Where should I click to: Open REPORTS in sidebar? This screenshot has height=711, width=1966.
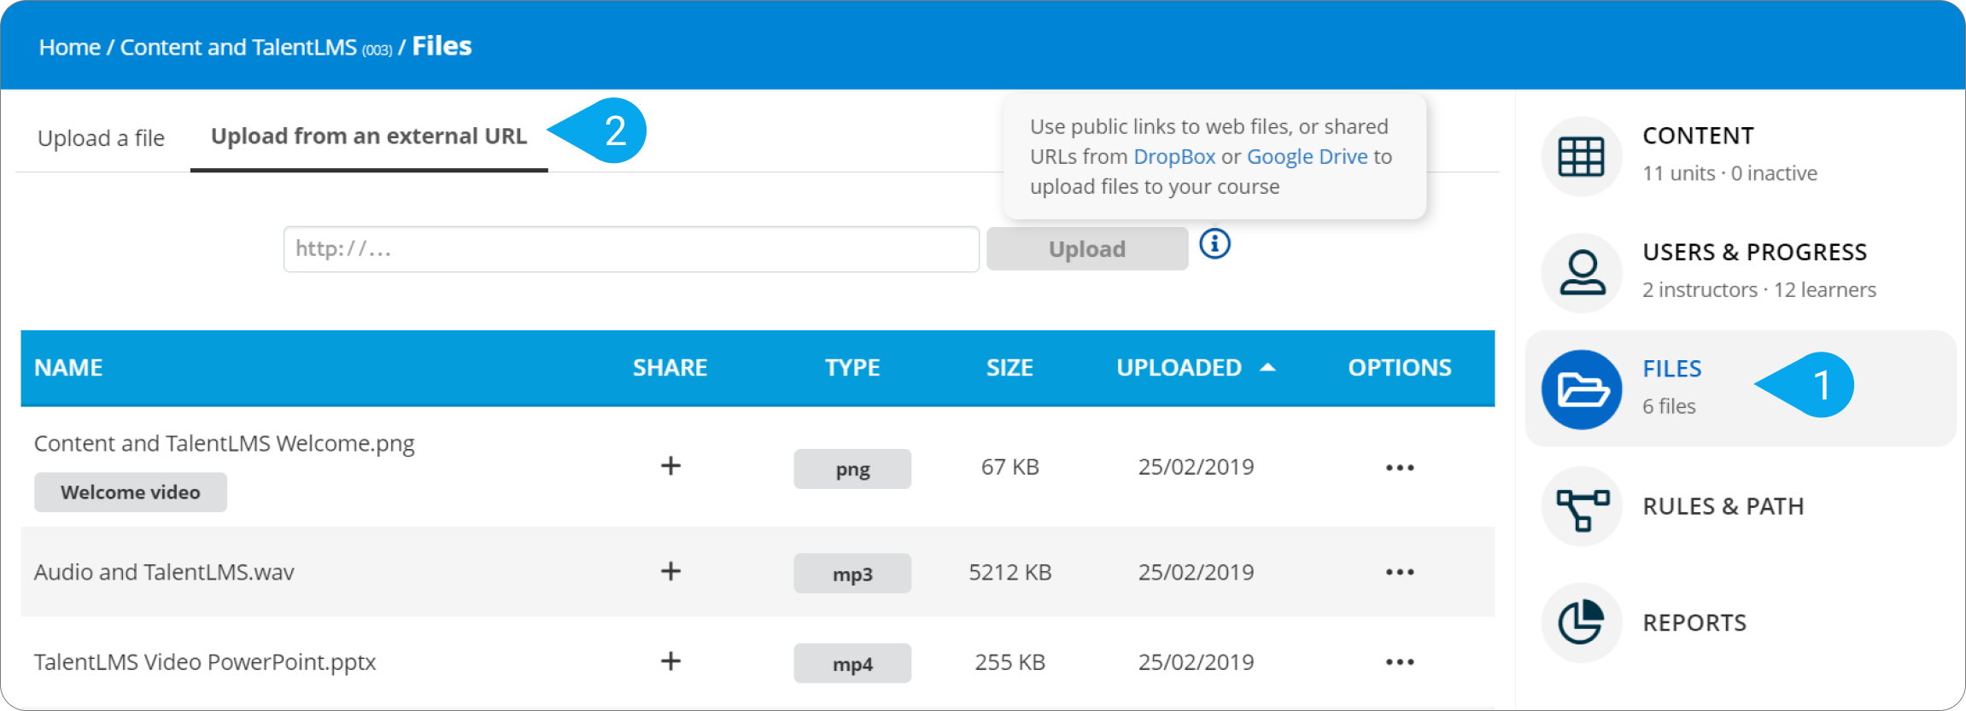coord(1694,623)
